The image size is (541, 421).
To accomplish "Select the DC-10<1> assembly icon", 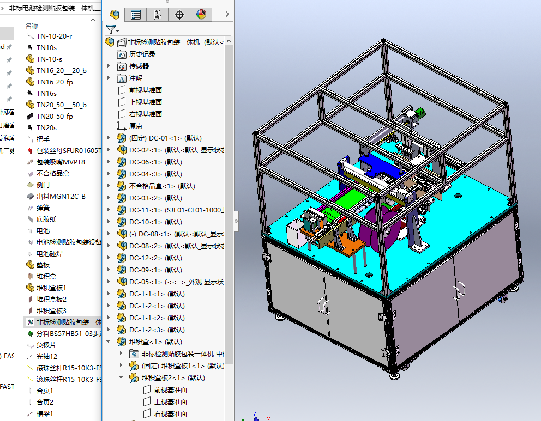I will tap(122, 222).
